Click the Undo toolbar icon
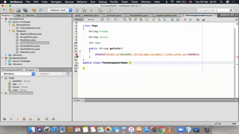This screenshot has height=134, width=239. [34, 10]
